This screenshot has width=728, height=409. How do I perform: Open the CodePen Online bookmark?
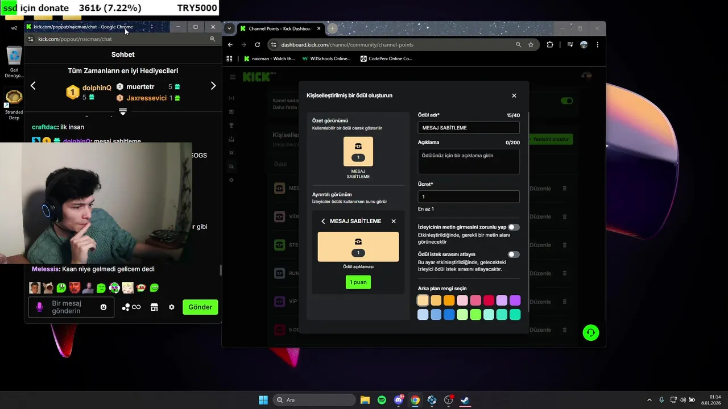(x=387, y=59)
